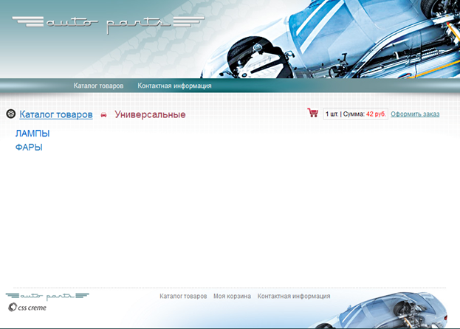Screen dimensions: 460x329
Task: Open Каталог товаров in the footer
Action: [183, 296]
